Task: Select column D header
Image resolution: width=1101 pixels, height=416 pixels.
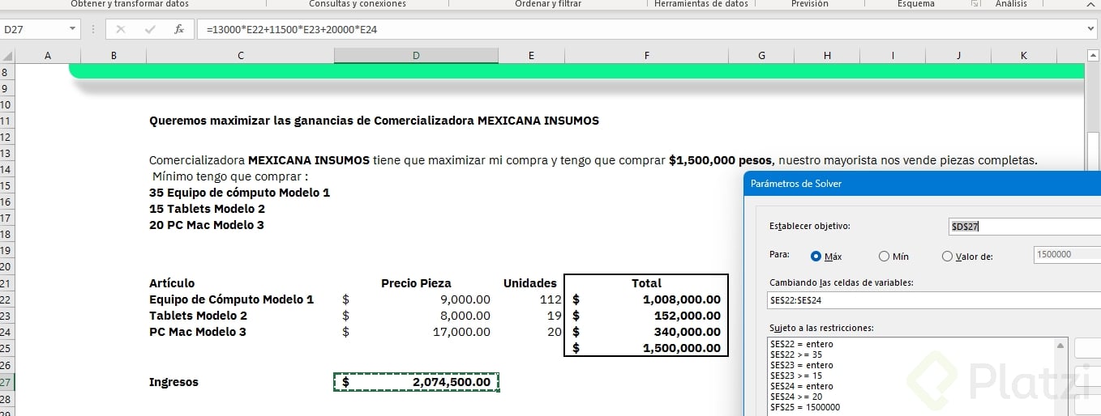Action: [416, 56]
